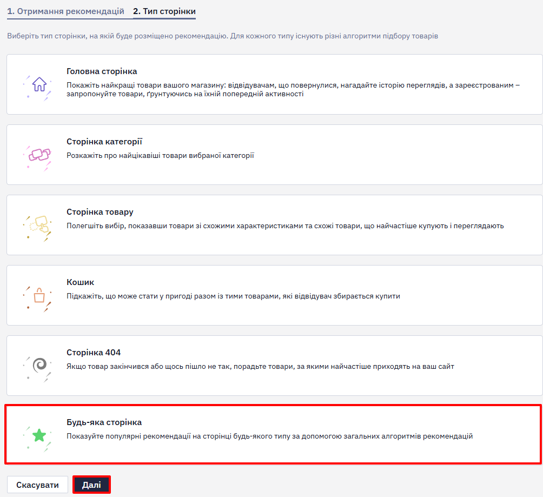Select the Кошик title
543x497 pixels.
click(80, 282)
